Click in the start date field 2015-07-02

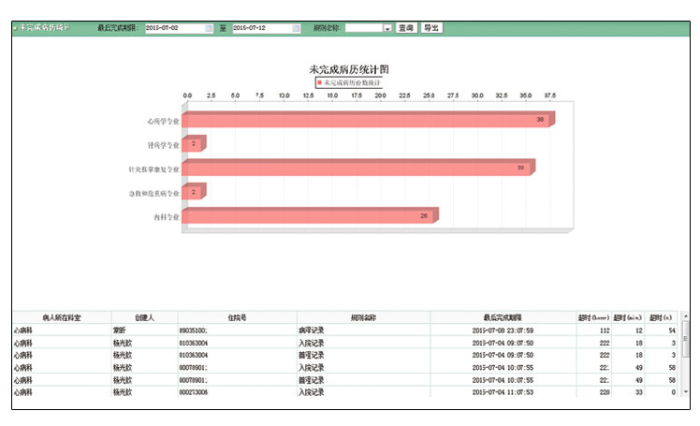(x=173, y=28)
